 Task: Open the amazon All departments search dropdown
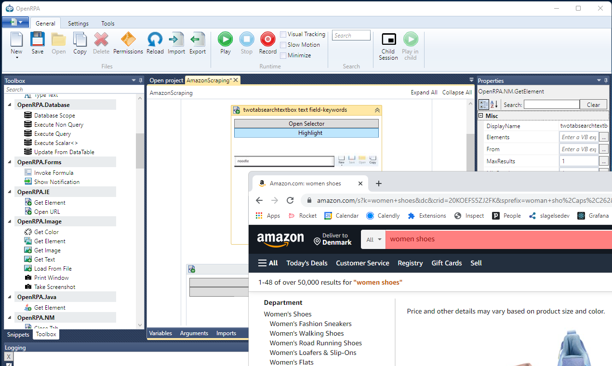pos(373,239)
